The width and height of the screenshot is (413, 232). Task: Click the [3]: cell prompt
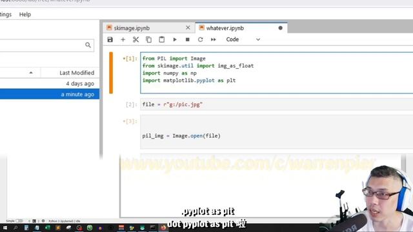coord(130,121)
